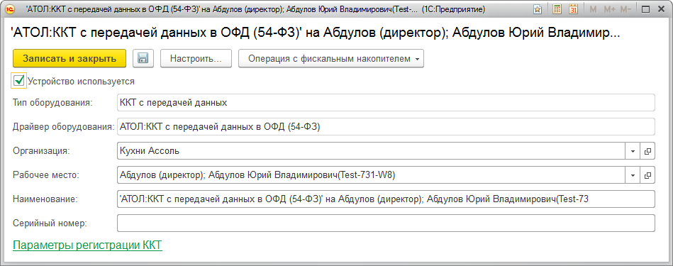Save the record with floppy disk icon

click(x=143, y=59)
